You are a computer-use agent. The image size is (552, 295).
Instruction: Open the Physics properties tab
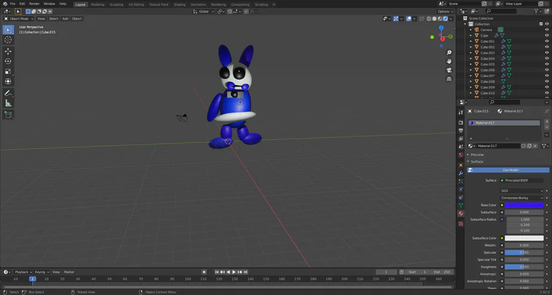tap(461, 190)
